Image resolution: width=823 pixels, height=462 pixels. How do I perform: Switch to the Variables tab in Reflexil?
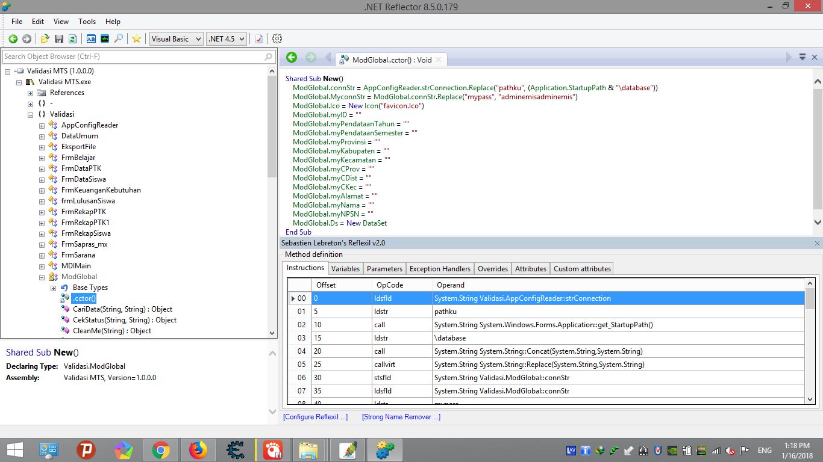[345, 269]
